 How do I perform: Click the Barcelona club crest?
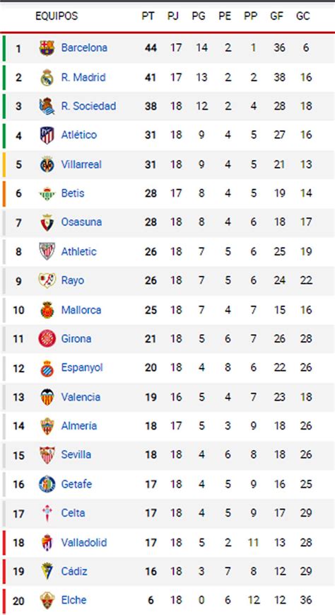[47, 48]
